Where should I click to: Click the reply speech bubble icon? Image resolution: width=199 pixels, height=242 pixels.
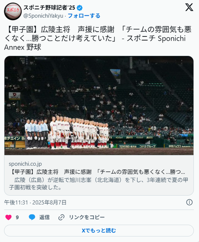tap(32, 217)
